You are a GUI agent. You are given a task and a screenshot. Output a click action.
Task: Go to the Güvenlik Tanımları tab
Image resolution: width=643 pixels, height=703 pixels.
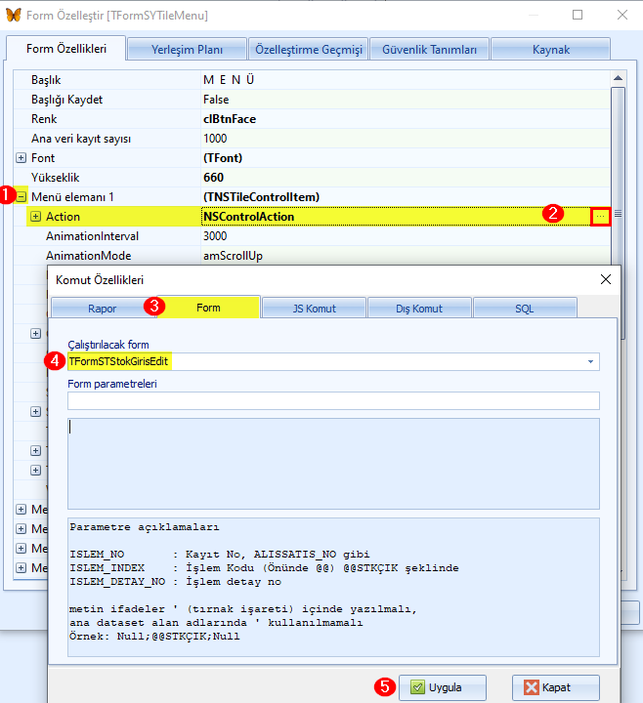429,49
